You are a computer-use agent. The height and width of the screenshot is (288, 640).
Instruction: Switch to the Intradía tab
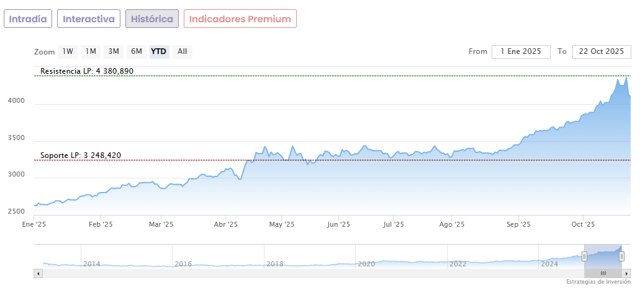(x=27, y=19)
